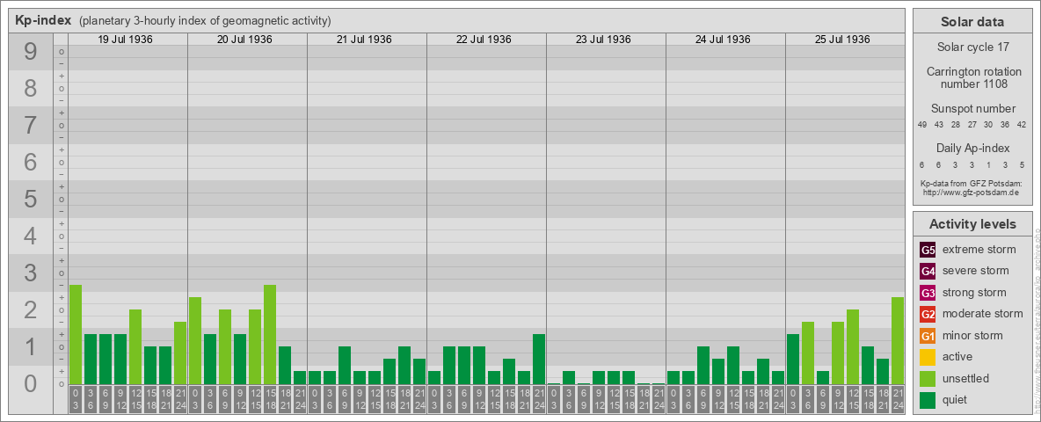Click the extreme storm legend label
The image size is (1041, 422).
tap(979, 251)
